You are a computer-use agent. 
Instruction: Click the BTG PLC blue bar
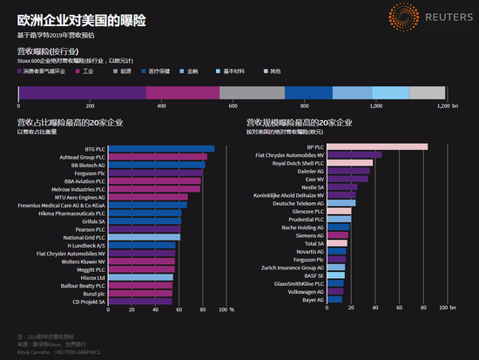point(161,149)
